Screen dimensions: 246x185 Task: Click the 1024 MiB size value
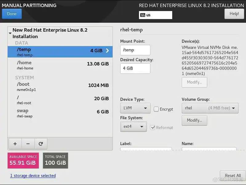pyautogui.click(x=98, y=85)
